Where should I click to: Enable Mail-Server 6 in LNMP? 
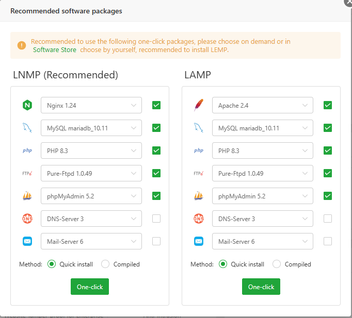(156, 241)
